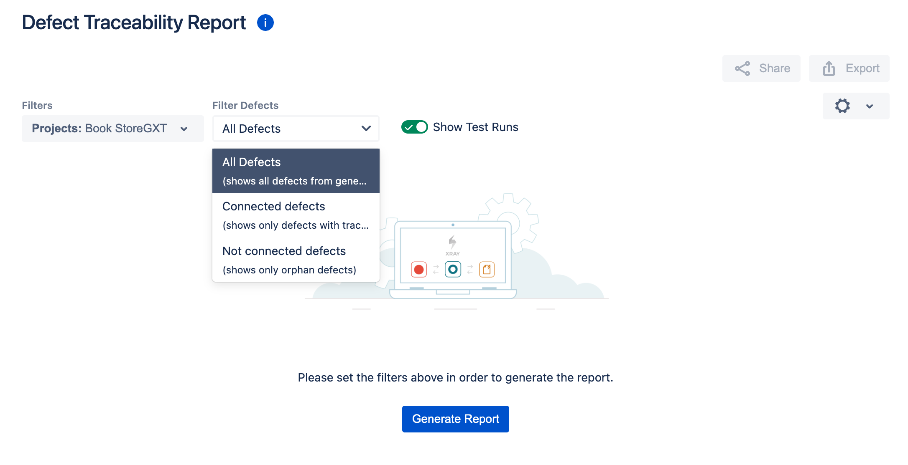The image size is (908, 465).
Task: Click the blue info icon beside the report title
Action: click(x=265, y=23)
